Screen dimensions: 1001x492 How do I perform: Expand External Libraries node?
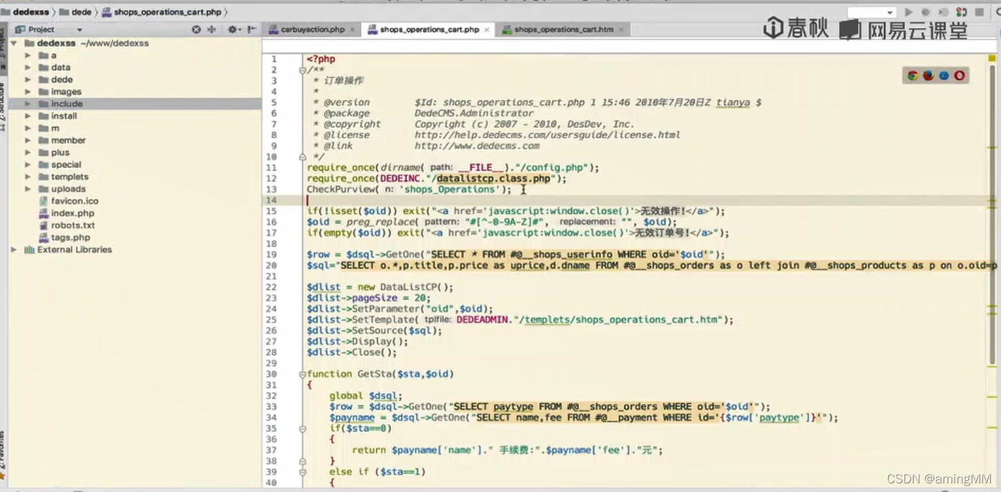point(14,249)
